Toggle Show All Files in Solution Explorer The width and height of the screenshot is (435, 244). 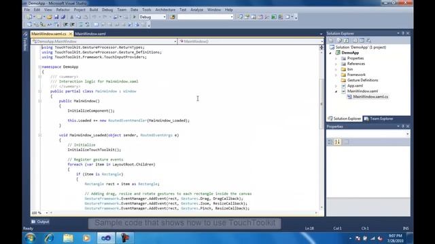click(x=339, y=41)
